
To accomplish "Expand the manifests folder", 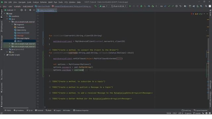I will pos(7,16).
